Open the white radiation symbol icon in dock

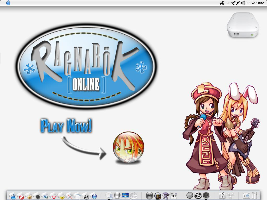pyautogui.click(x=230, y=196)
